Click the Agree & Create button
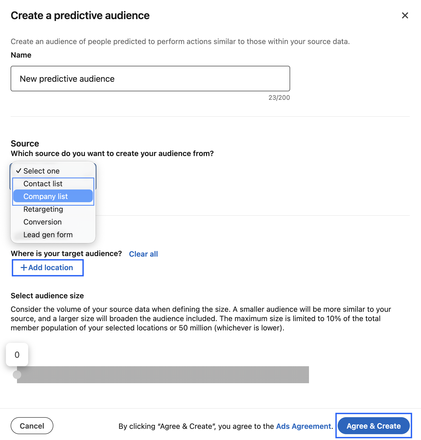The height and width of the screenshot is (440, 421). (x=373, y=426)
